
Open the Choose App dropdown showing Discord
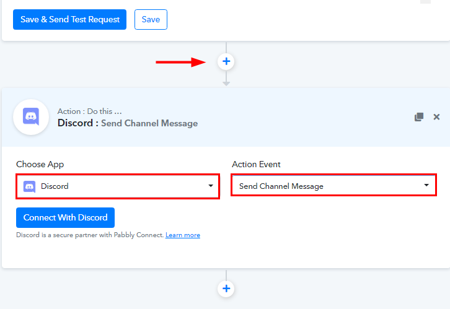(118, 186)
